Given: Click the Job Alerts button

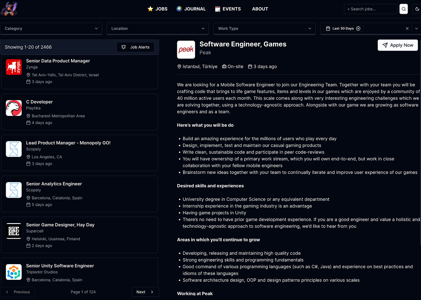Looking at the screenshot, I should [x=135, y=47].
